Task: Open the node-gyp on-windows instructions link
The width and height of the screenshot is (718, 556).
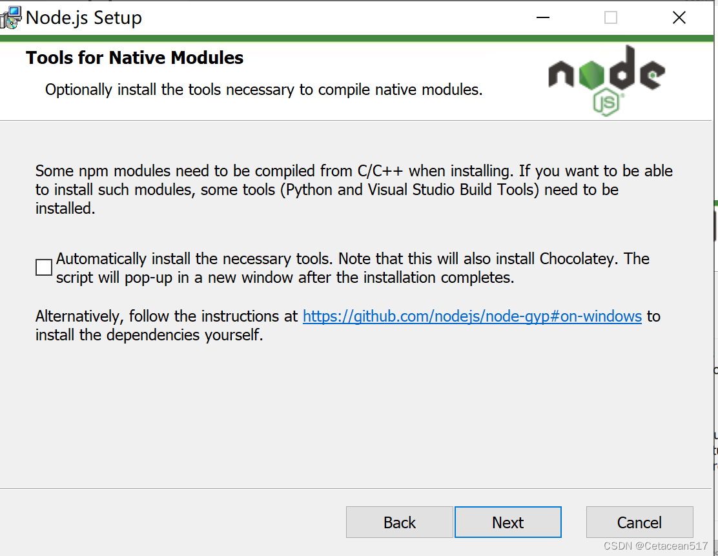Action: [471, 316]
